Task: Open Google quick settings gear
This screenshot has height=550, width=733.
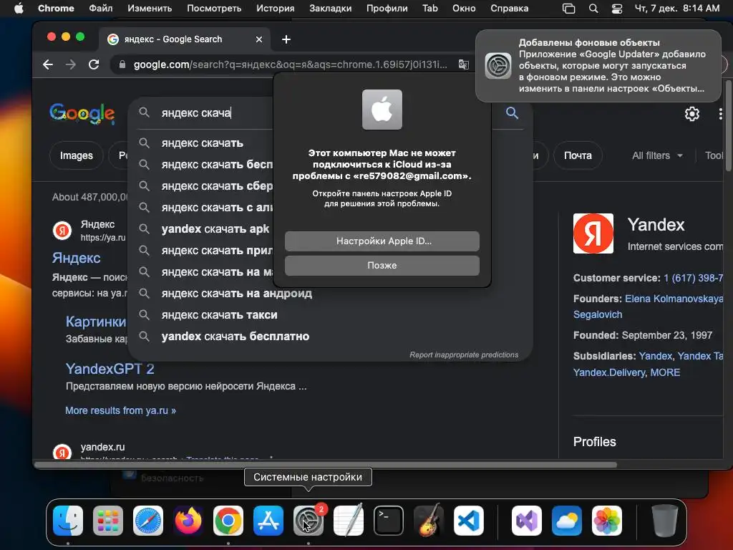Action: [x=692, y=114]
